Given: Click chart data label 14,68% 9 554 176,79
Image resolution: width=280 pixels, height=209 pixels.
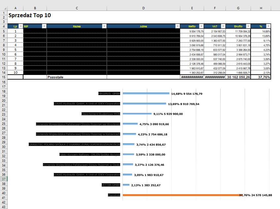Looking at the screenshot, I should (187, 93).
